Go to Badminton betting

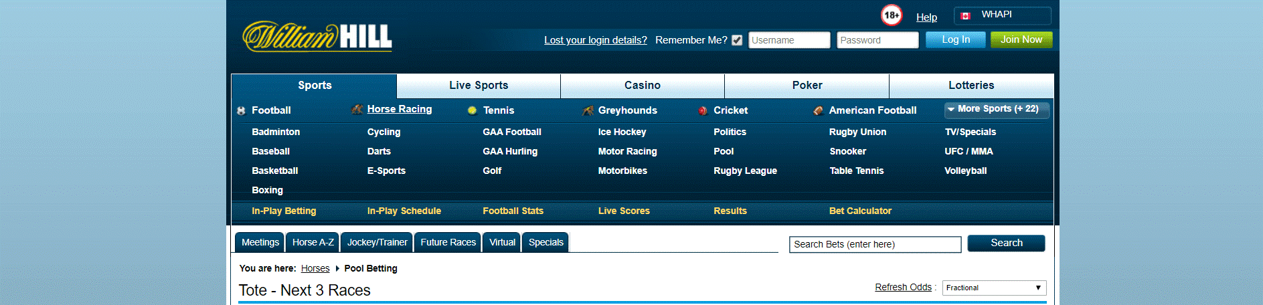point(276,132)
